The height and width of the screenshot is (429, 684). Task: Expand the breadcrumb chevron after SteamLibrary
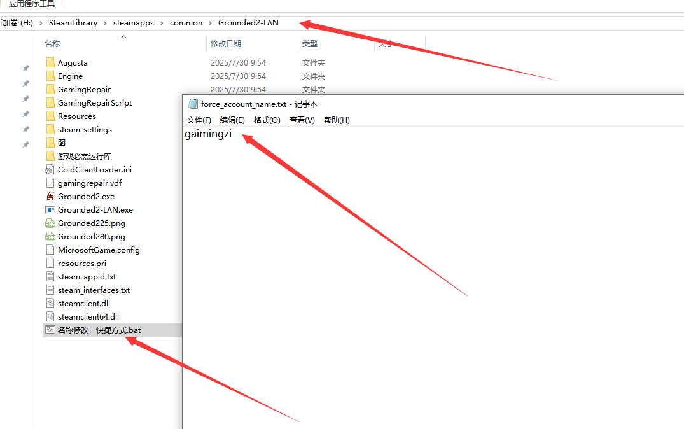106,23
